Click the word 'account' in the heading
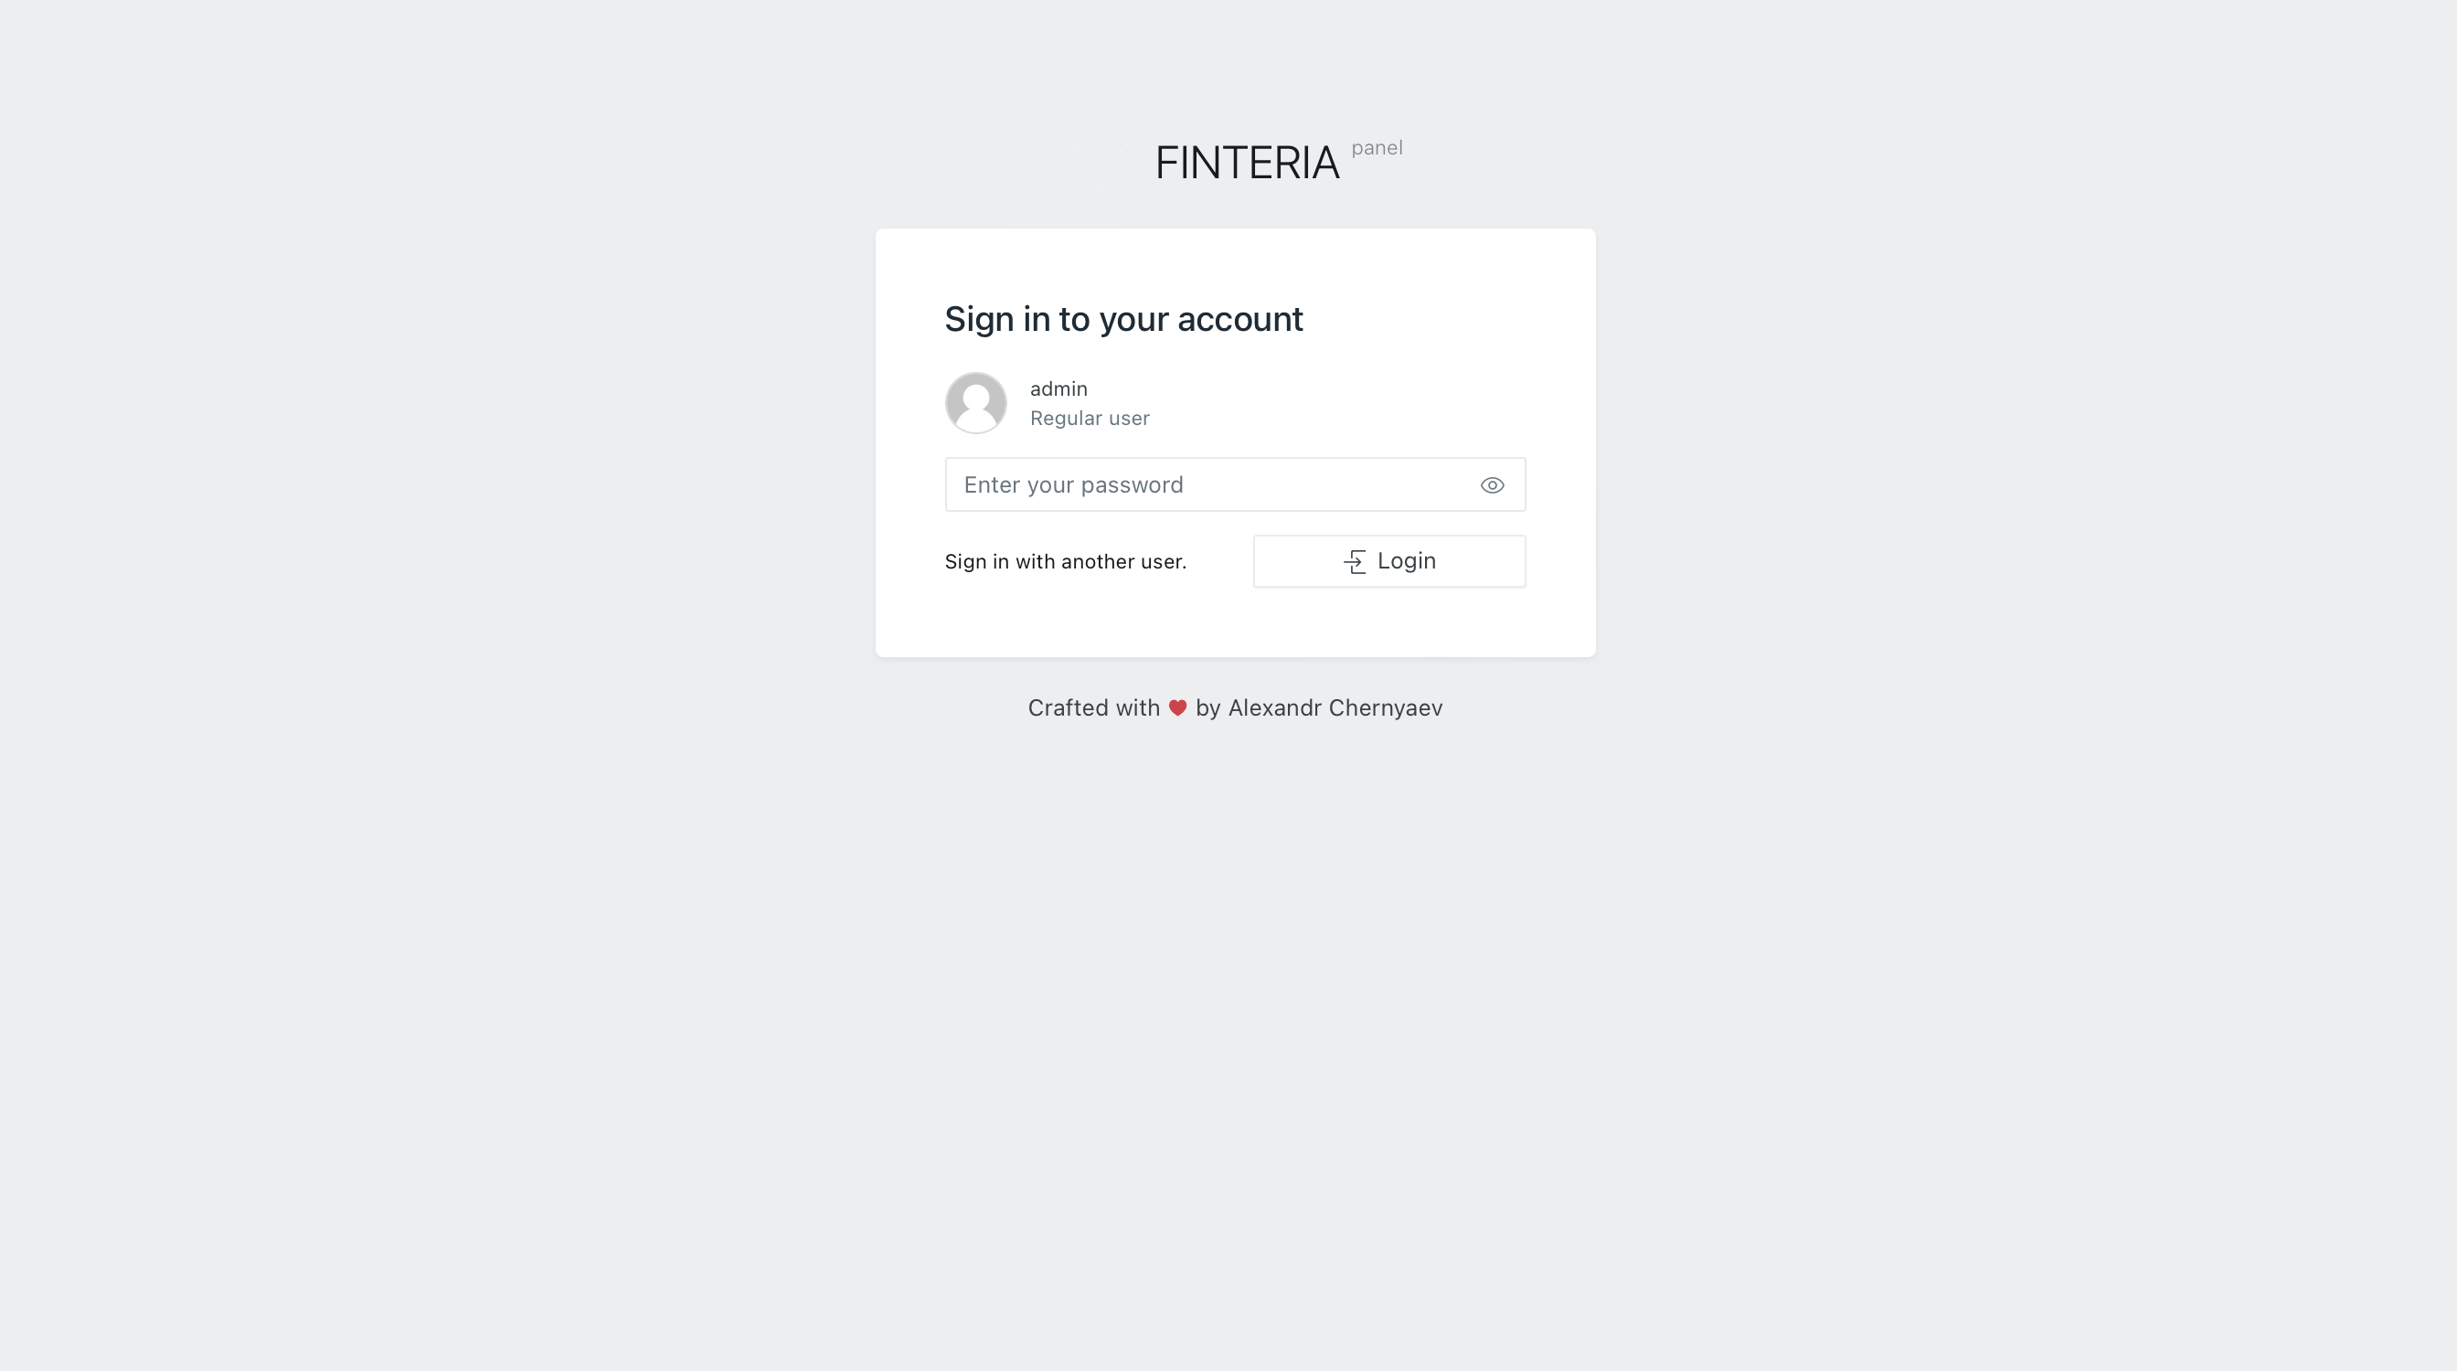The image size is (2457, 1371). pyautogui.click(x=1239, y=318)
